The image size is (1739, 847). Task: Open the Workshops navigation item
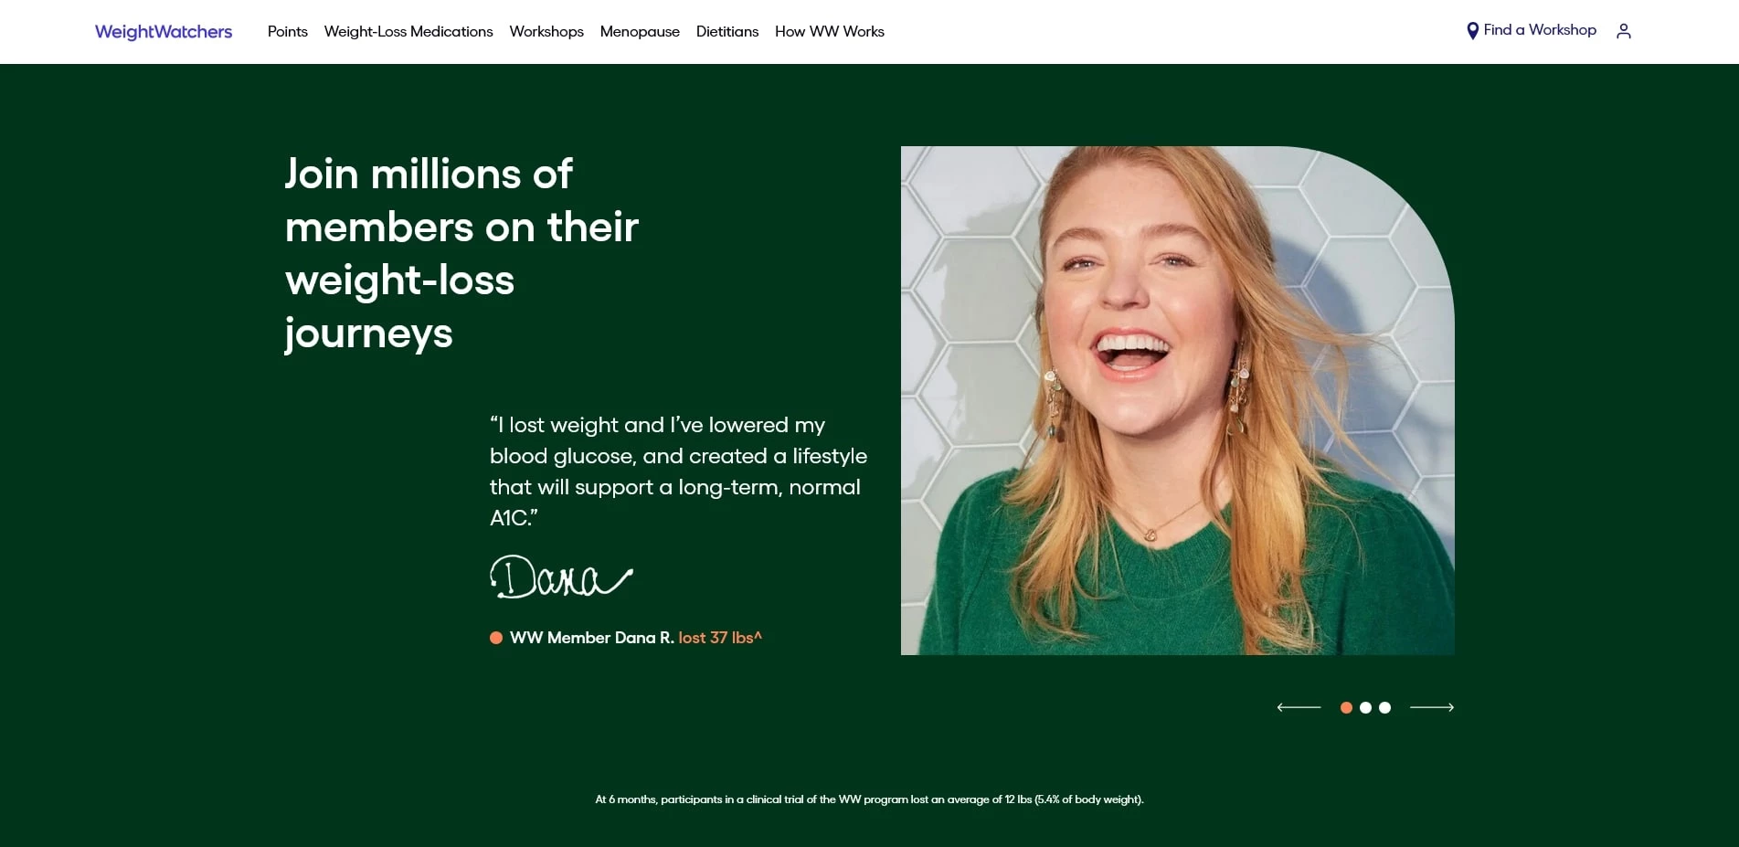tap(546, 32)
